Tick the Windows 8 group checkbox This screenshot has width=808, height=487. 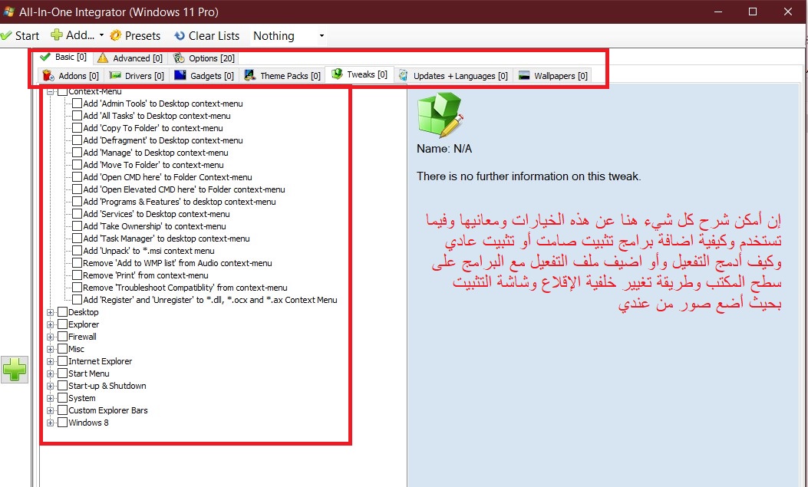pyautogui.click(x=62, y=423)
